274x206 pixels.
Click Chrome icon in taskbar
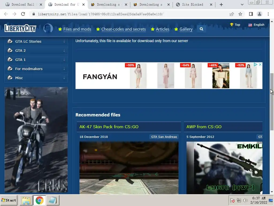tap(40, 200)
